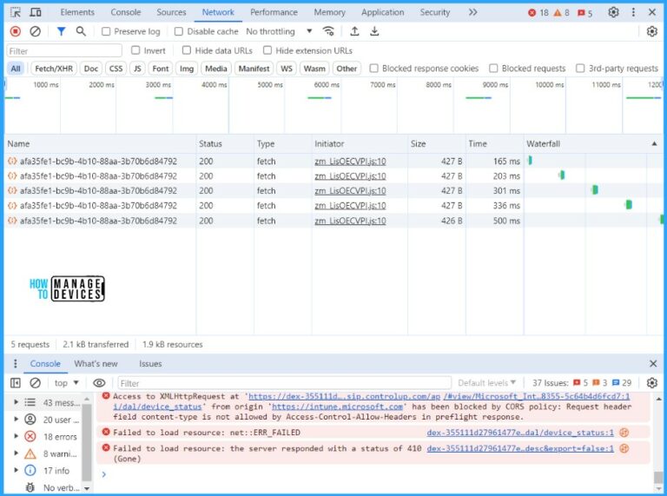Show more DevTools tabs chevron

coord(472,12)
